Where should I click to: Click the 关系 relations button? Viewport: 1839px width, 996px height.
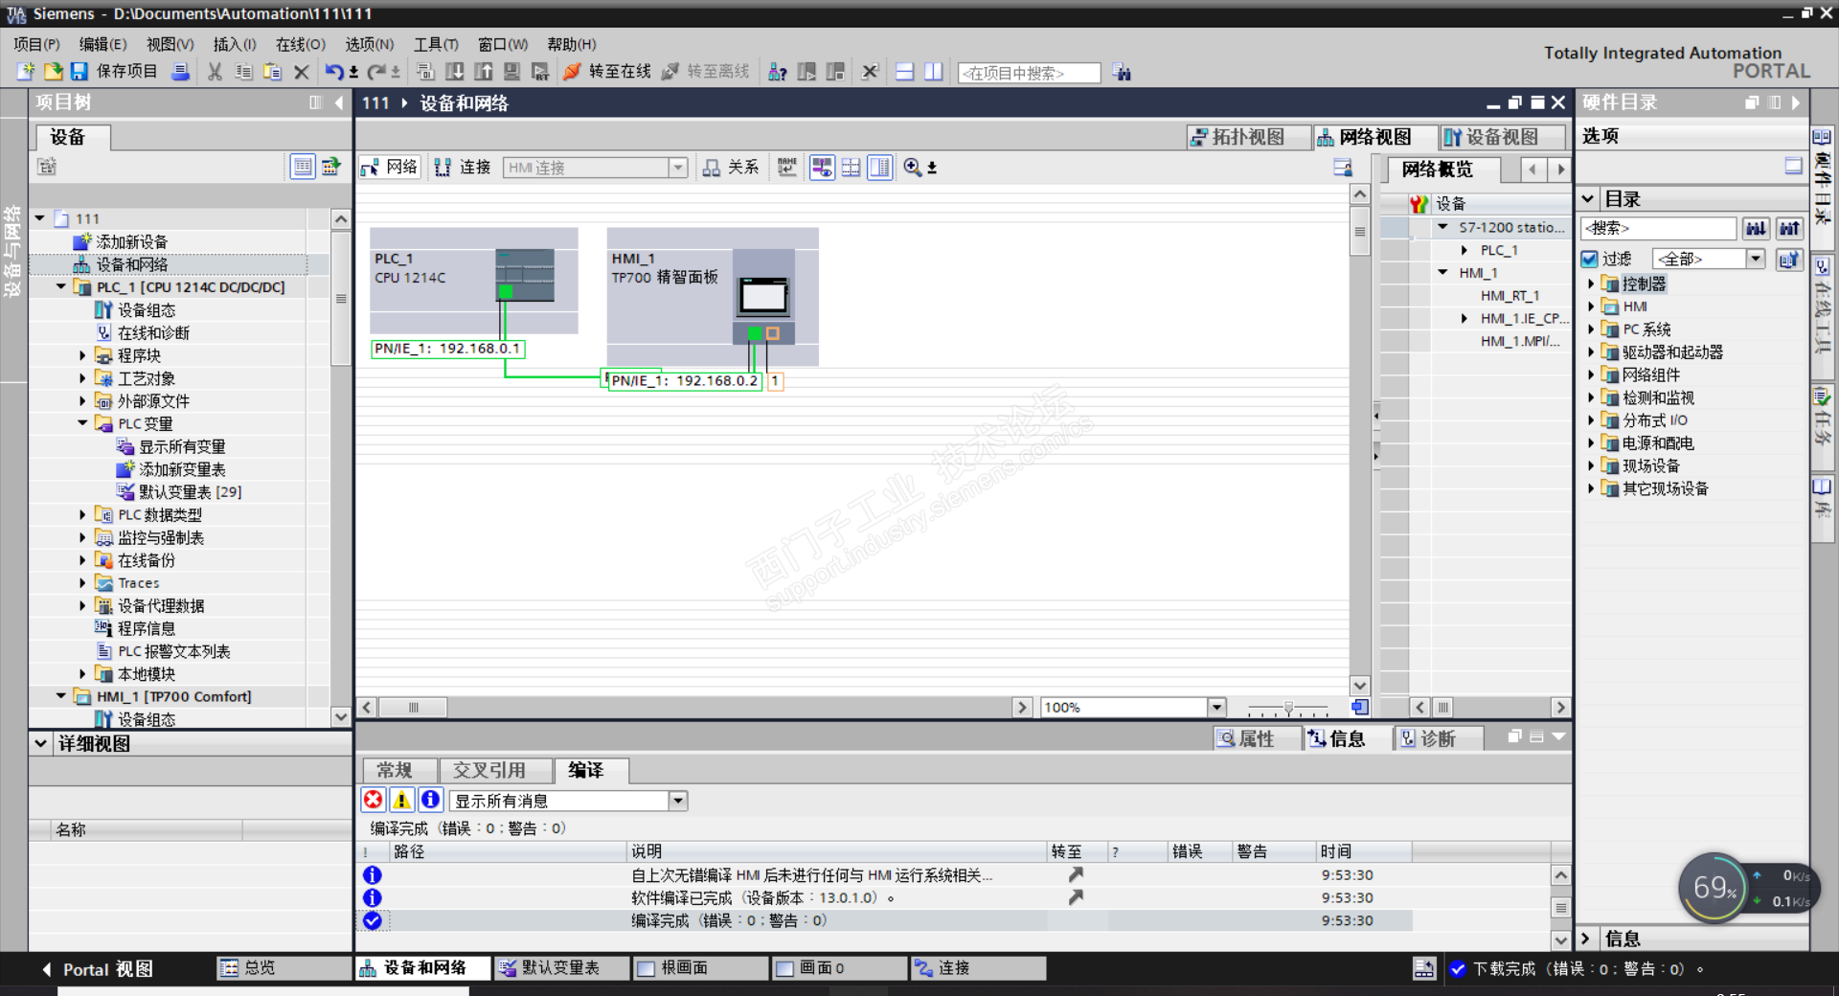click(731, 168)
